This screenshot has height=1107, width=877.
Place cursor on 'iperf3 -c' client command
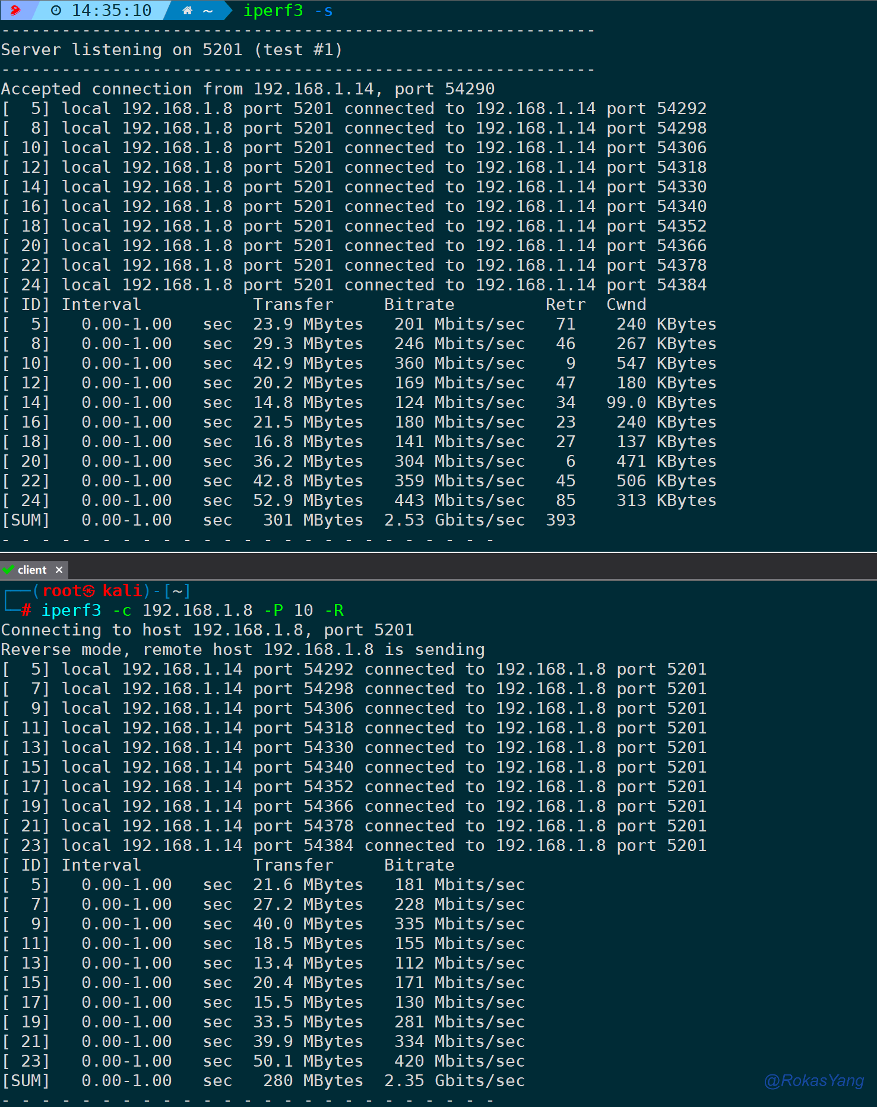[x=86, y=611]
